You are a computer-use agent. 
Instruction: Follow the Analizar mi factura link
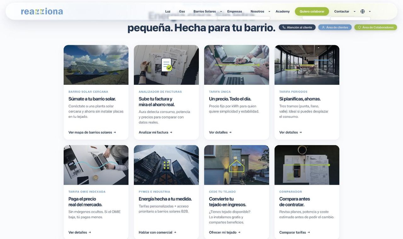click(x=156, y=132)
